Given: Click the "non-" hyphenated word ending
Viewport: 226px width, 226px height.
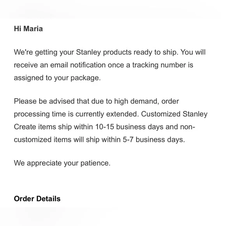Looking at the screenshot, I should (x=188, y=127).
